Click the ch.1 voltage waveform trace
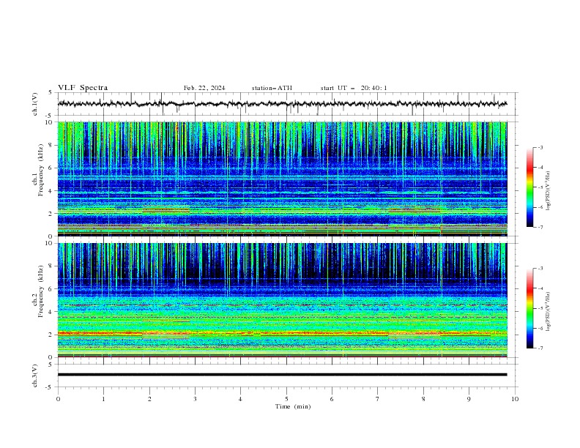 [282, 104]
